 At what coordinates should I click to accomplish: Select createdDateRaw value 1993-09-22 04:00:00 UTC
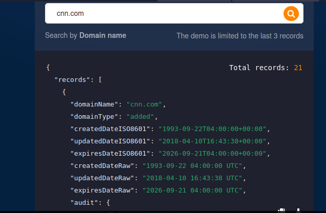(x=192, y=165)
